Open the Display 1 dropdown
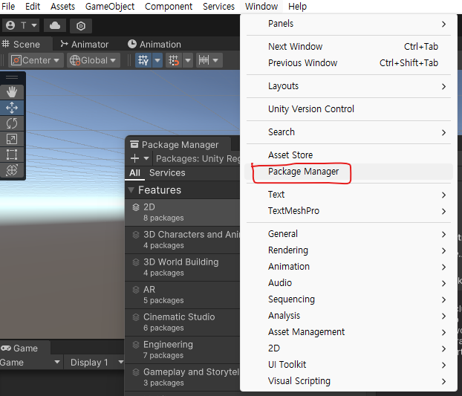Image resolution: width=462 pixels, height=396 pixels. coord(94,363)
